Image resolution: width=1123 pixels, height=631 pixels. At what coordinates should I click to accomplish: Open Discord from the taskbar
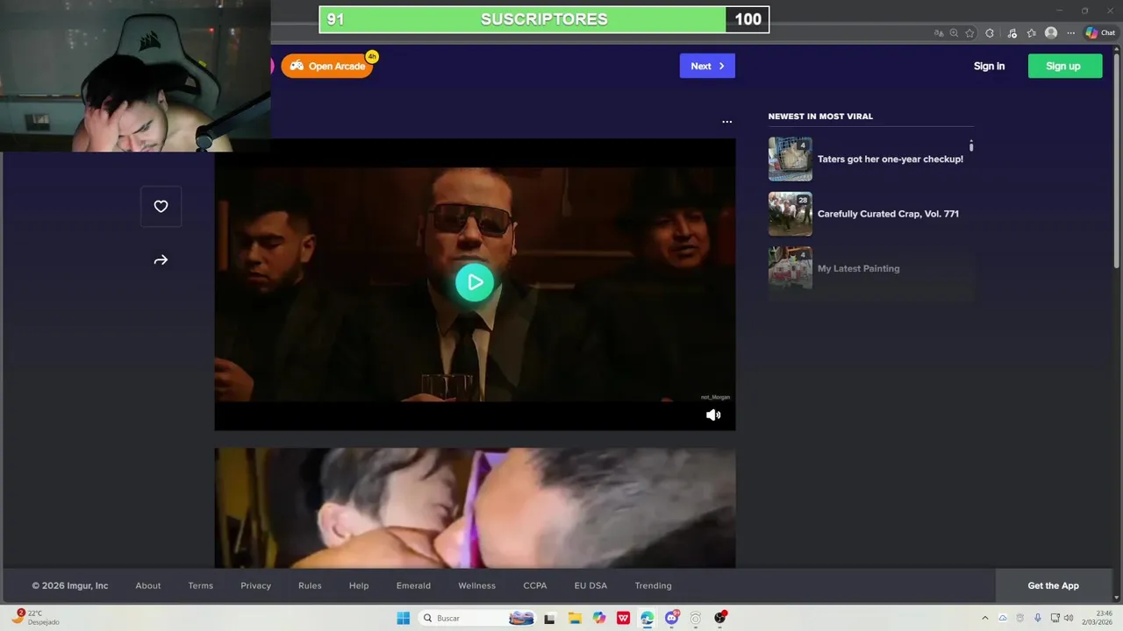point(672,618)
